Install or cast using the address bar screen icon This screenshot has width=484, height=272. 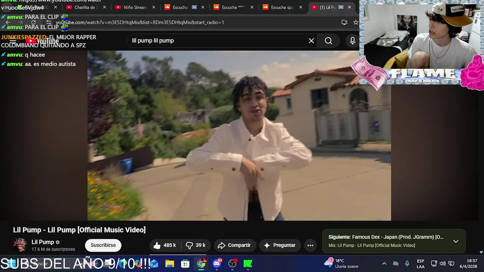(344, 22)
